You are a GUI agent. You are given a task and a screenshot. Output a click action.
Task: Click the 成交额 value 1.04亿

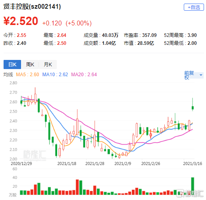(109, 43)
